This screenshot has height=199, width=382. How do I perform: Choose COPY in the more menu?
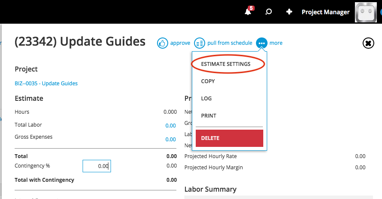(x=208, y=81)
